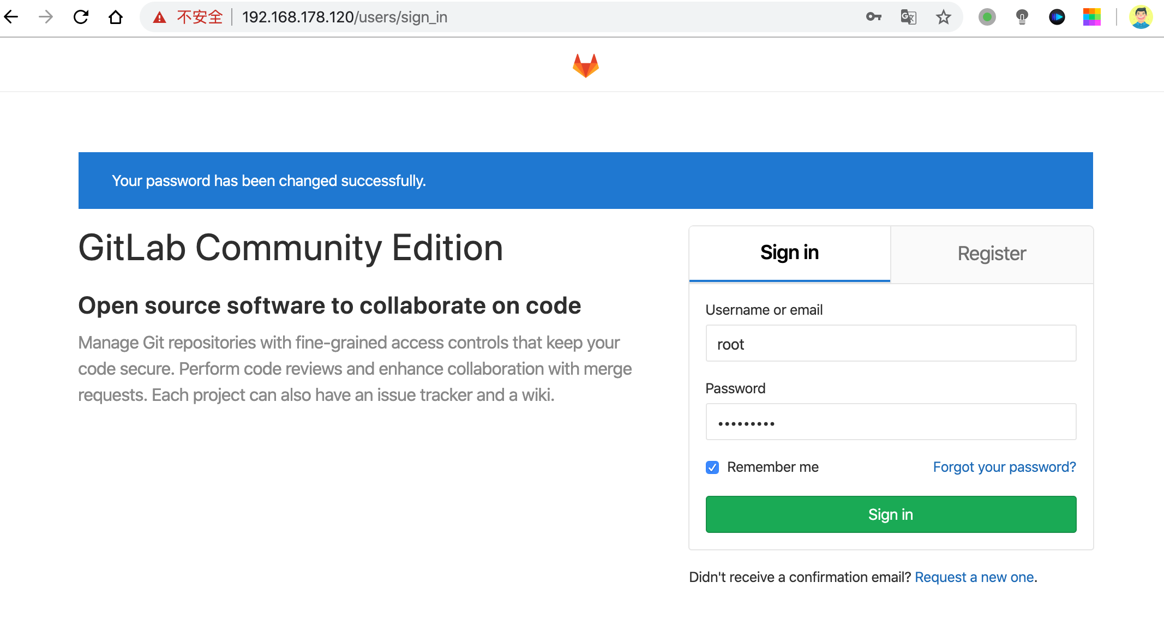Screen dimensions: 1164x624
Task: Click the translate page icon
Action: (909, 17)
